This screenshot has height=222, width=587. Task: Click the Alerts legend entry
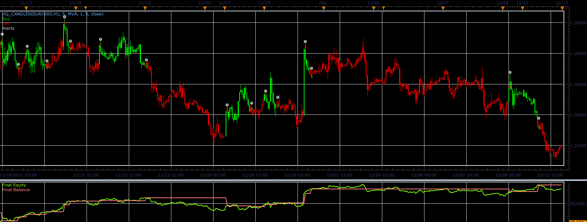(8, 28)
